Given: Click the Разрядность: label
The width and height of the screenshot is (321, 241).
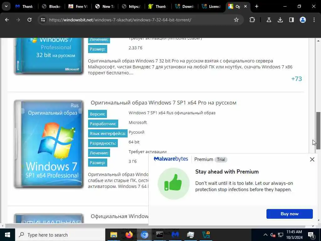Looking at the screenshot, I should click(x=103, y=143).
